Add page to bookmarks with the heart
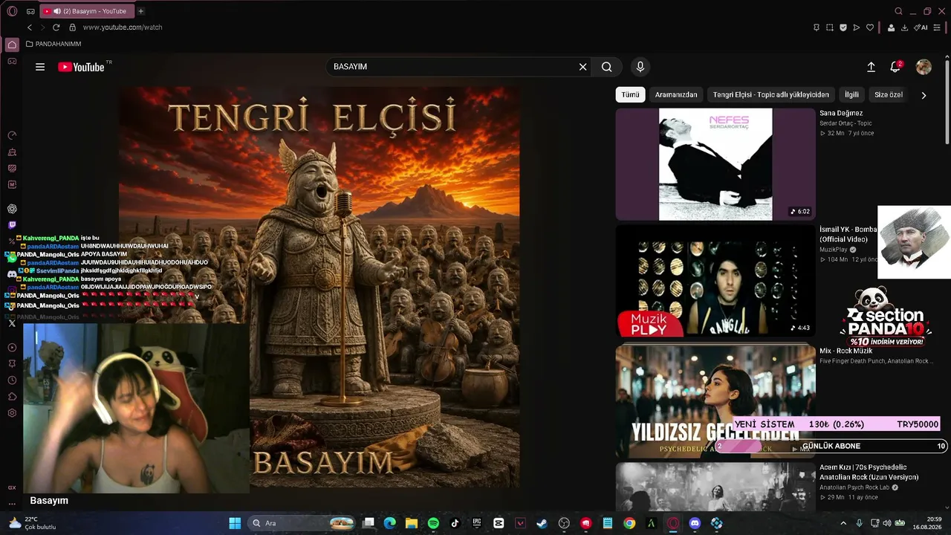Image resolution: width=951 pixels, height=535 pixels. click(870, 27)
